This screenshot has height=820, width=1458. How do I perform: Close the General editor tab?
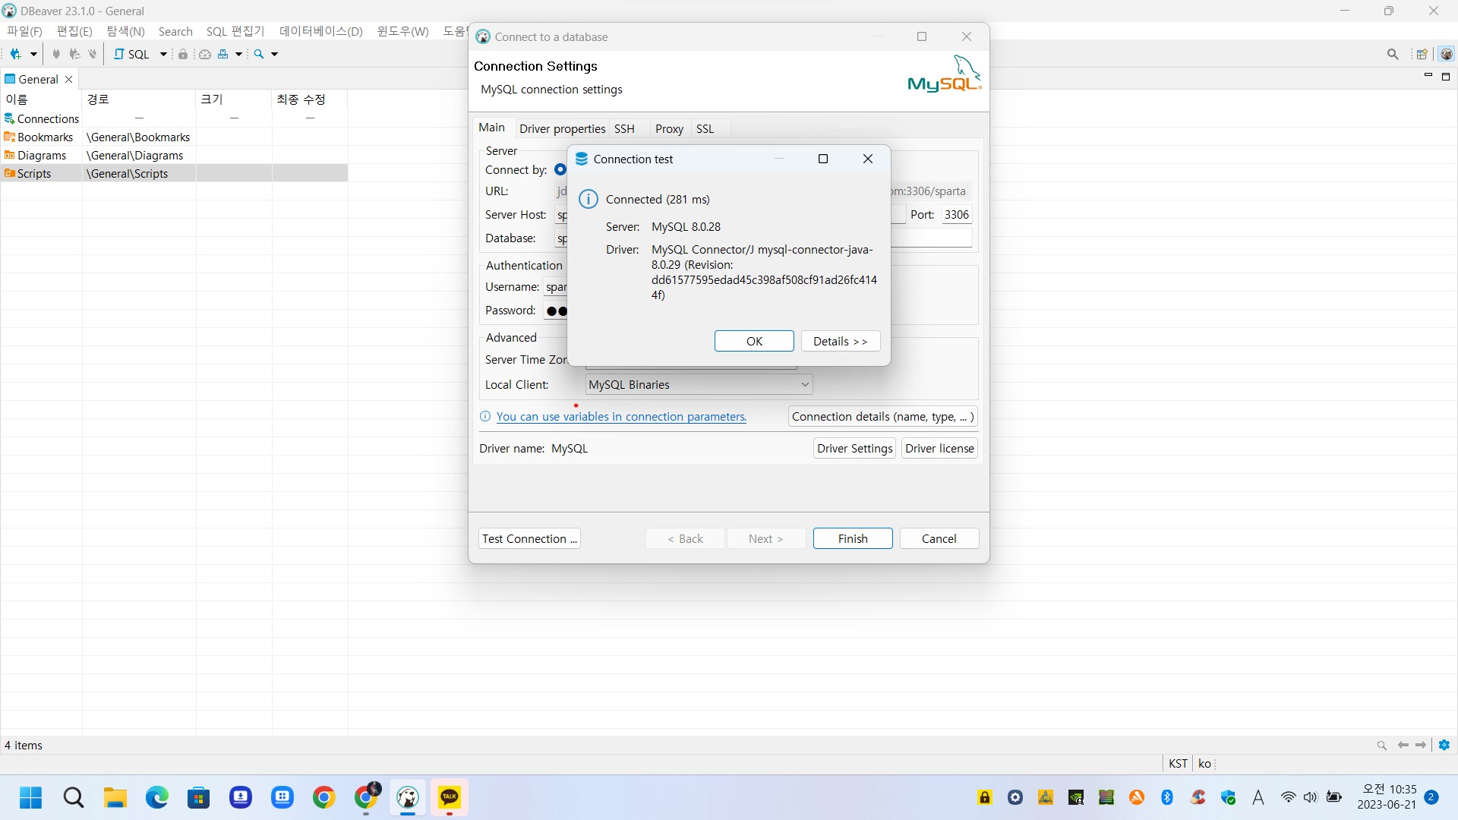[x=68, y=79]
